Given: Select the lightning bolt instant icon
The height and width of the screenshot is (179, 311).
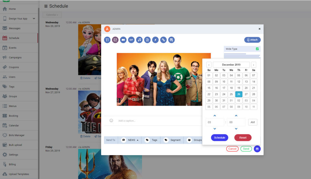Looking at the screenshot, I should coord(155,40).
